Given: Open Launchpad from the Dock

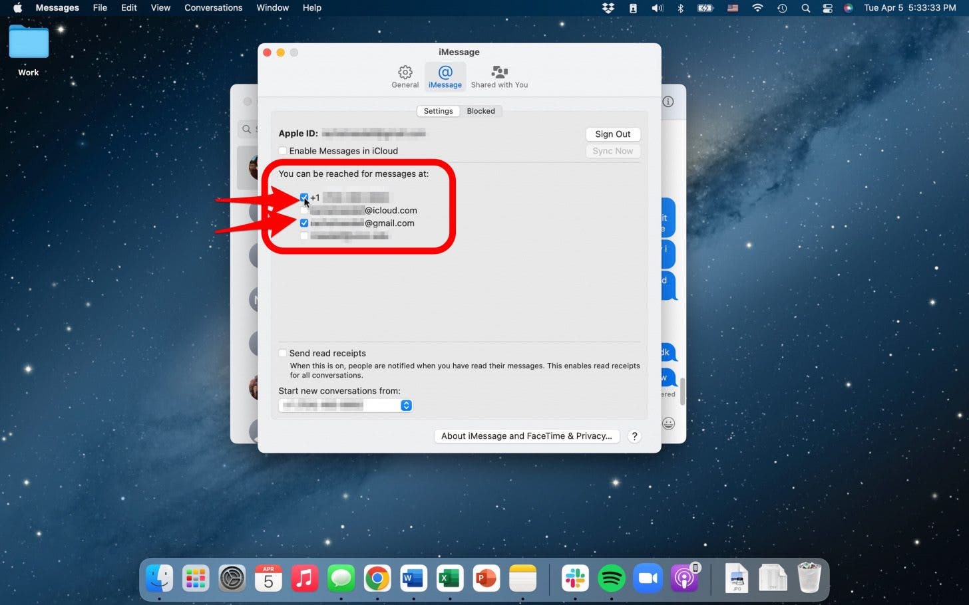Looking at the screenshot, I should pyautogui.click(x=195, y=578).
